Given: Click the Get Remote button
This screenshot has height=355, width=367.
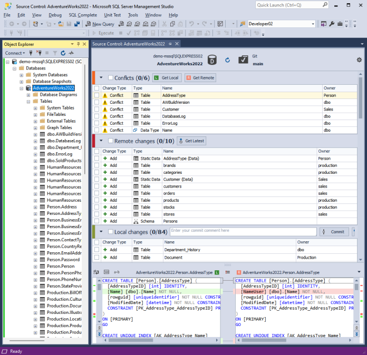Looking at the screenshot, I should click(x=200, y=77).
